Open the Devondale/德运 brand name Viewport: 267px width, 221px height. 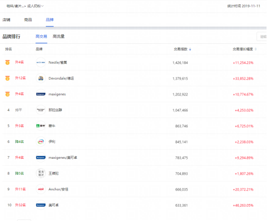pos(61,78)
